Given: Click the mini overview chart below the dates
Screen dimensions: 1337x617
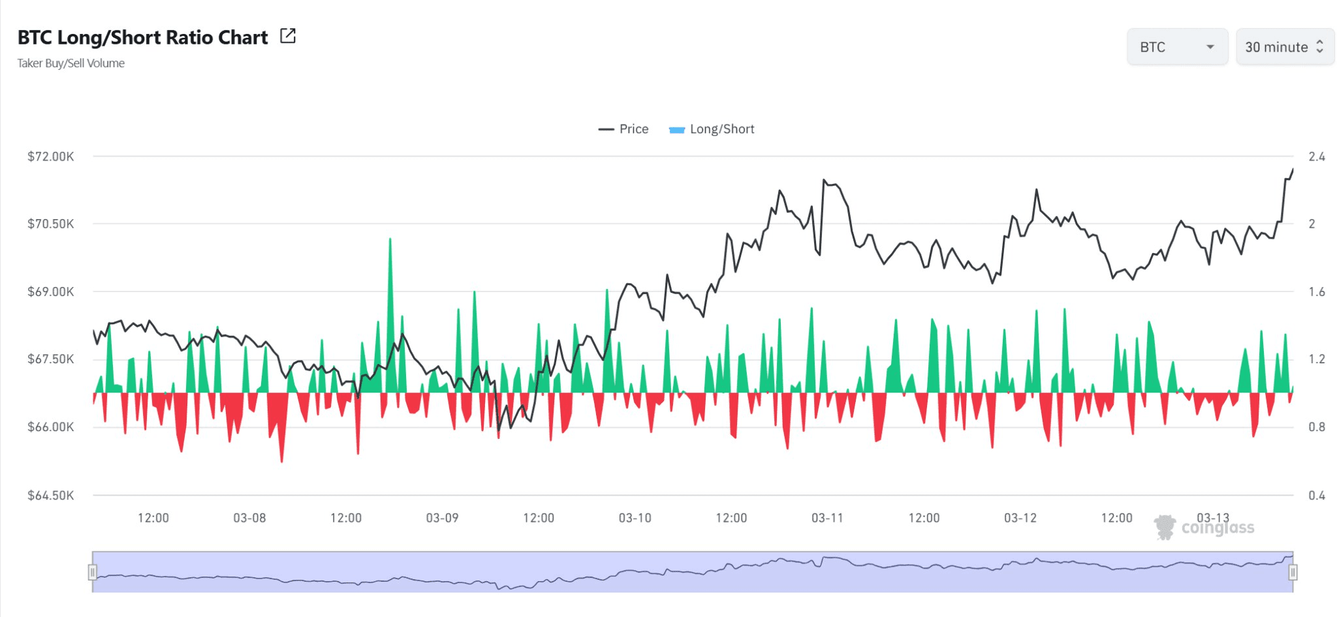Looking at the screenshot, I should pyautogui.click(x=692, y=572).
